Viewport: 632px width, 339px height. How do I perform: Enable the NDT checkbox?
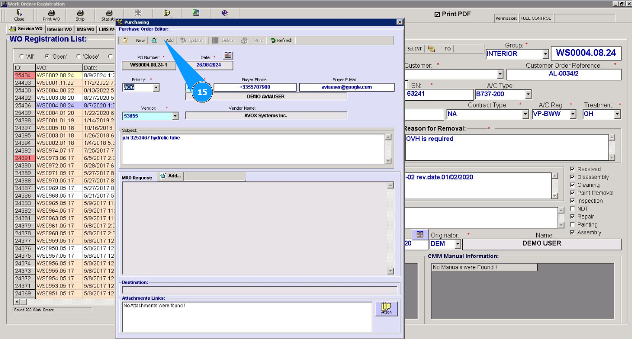pos(572,209)
